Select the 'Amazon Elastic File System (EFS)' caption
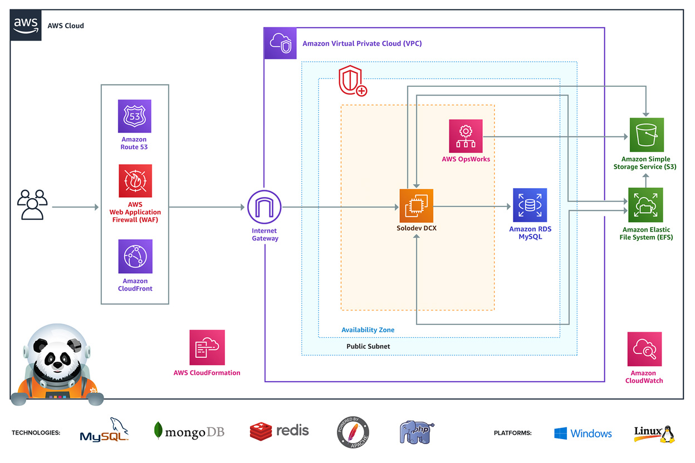Viewport: 695px width, 463px height. click(646, 234)
